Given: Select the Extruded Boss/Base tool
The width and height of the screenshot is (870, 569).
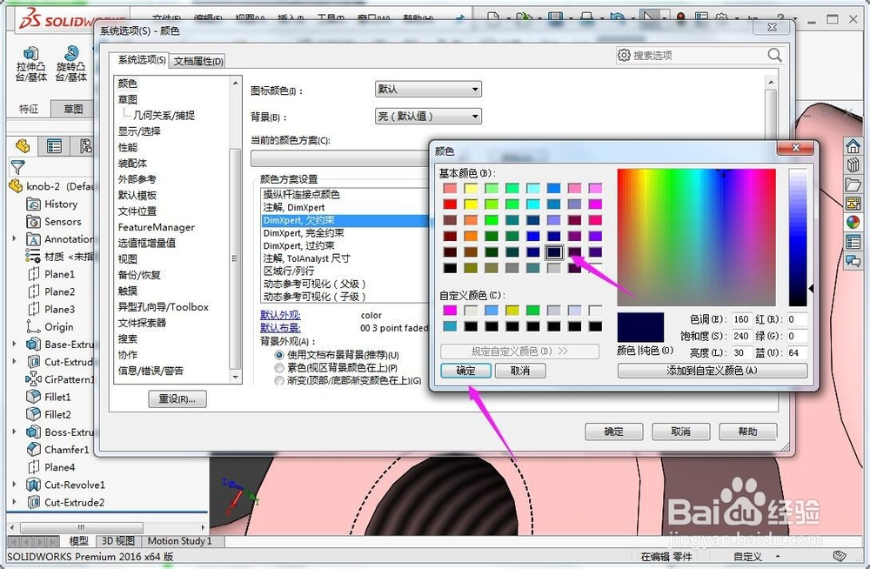Looking at the screenshot, I should 30,61.
